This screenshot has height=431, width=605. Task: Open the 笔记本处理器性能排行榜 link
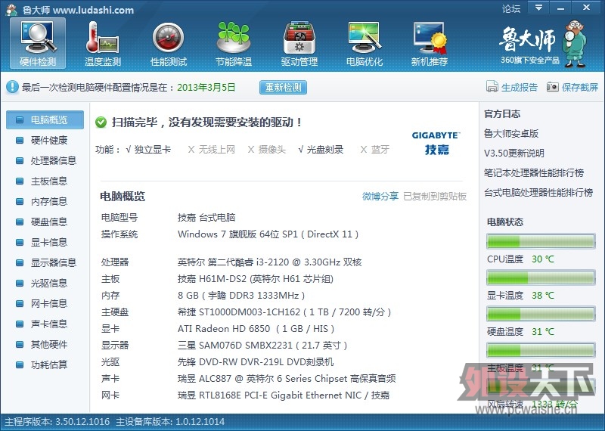(534, 173)
